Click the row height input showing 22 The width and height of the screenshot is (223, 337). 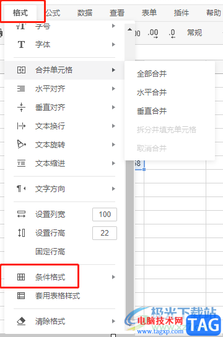[105, 233]
